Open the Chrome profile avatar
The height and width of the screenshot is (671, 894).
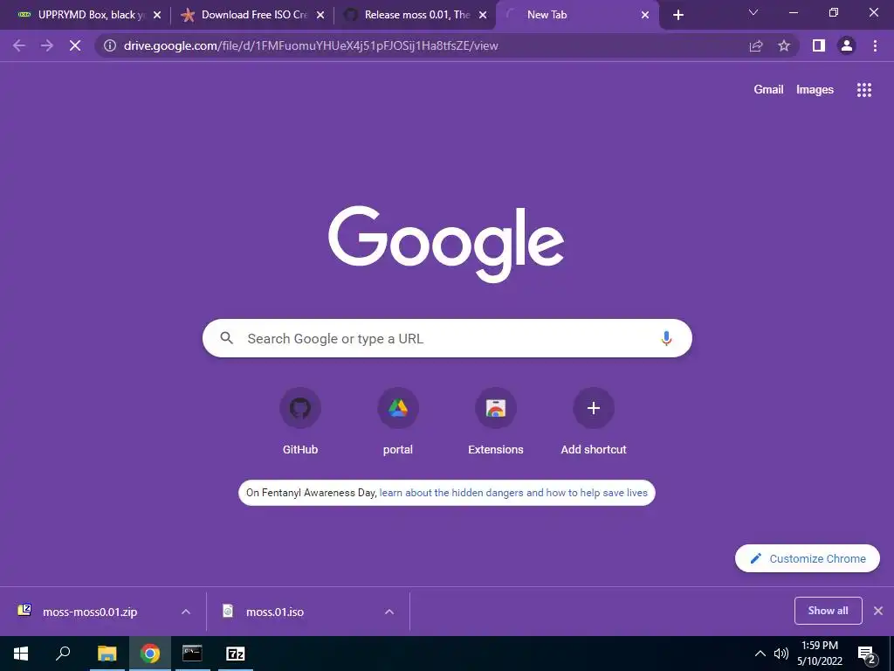[847, 45]
